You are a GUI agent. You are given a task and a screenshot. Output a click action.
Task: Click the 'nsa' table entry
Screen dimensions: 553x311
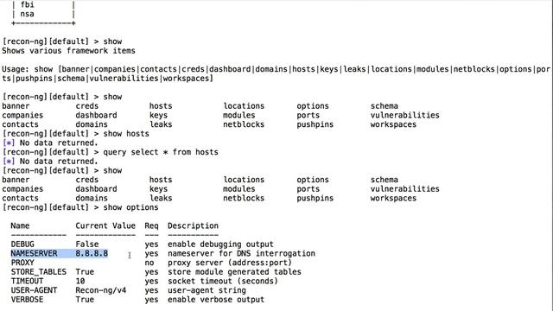(27, 14)
